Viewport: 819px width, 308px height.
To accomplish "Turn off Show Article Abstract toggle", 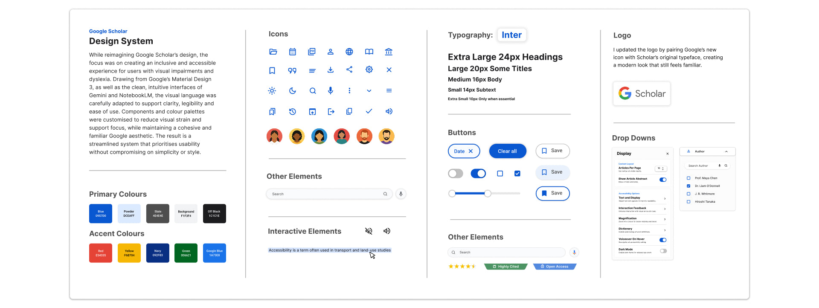I will point(663,180).
